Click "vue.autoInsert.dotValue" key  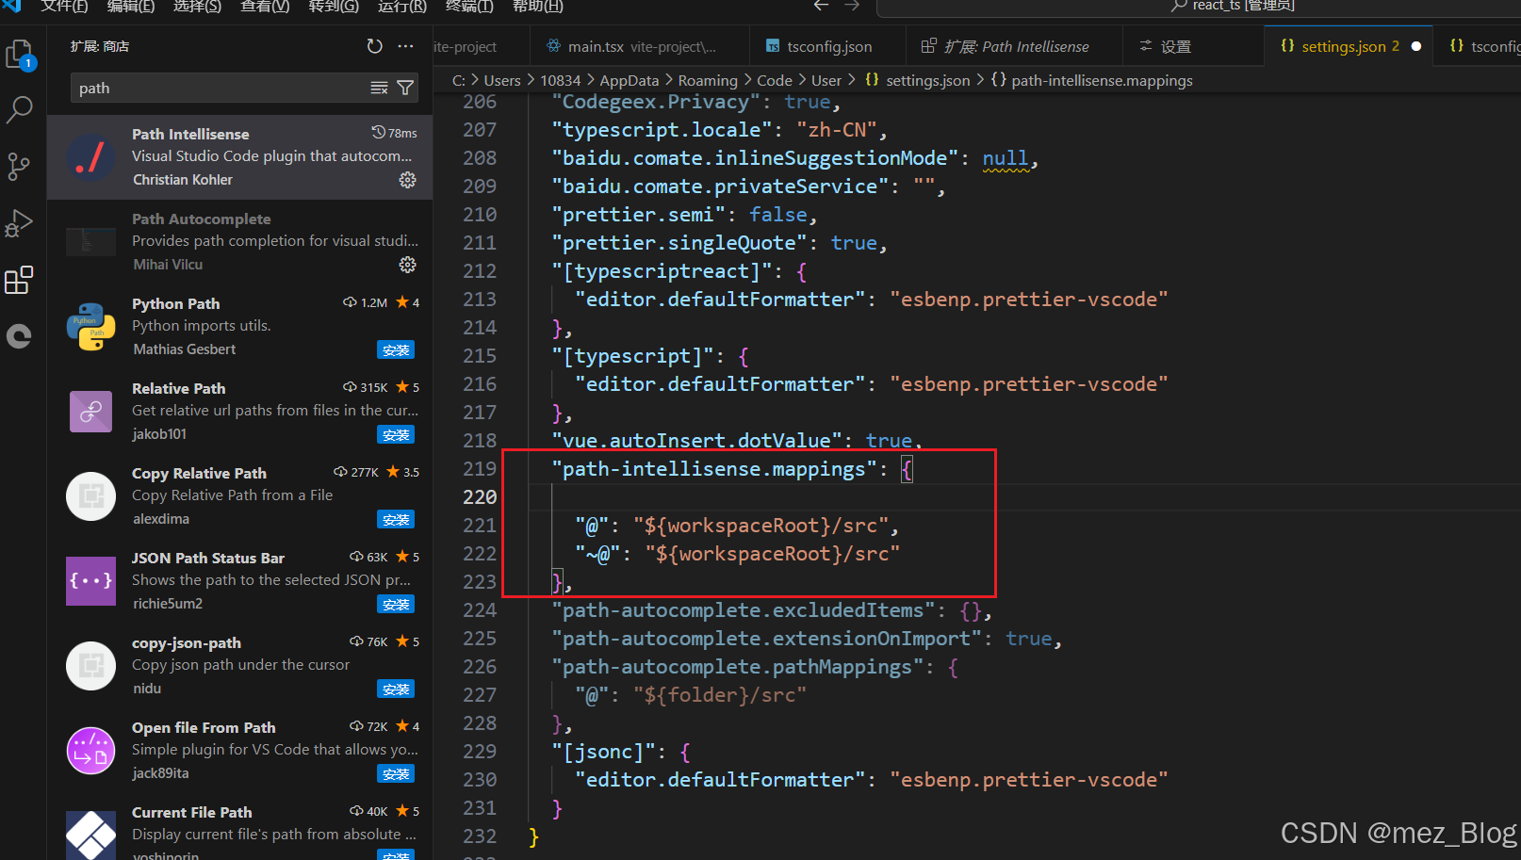point(697,441)
